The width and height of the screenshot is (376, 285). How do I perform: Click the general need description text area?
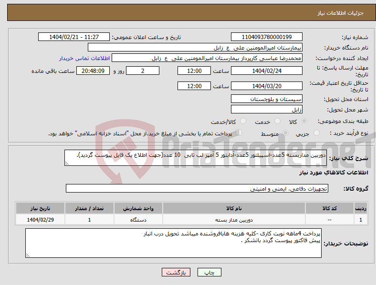196,158
